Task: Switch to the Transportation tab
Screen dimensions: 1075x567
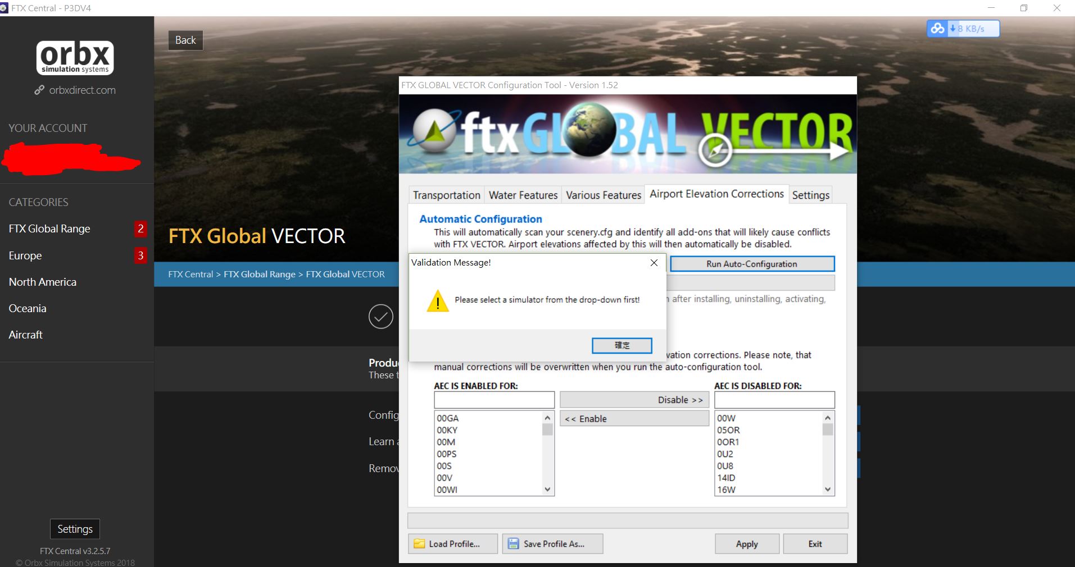Action: pos(446,195)
